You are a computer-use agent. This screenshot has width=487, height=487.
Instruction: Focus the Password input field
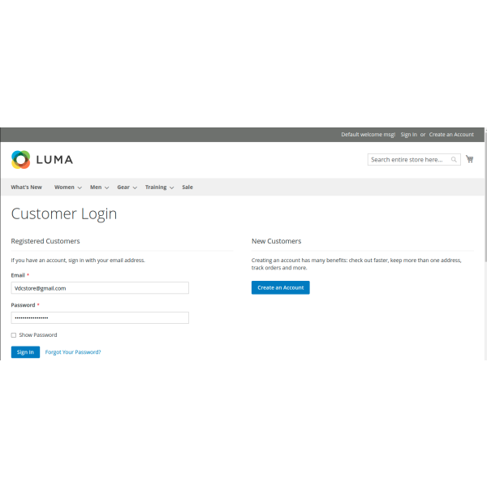(x=100, y=317)
